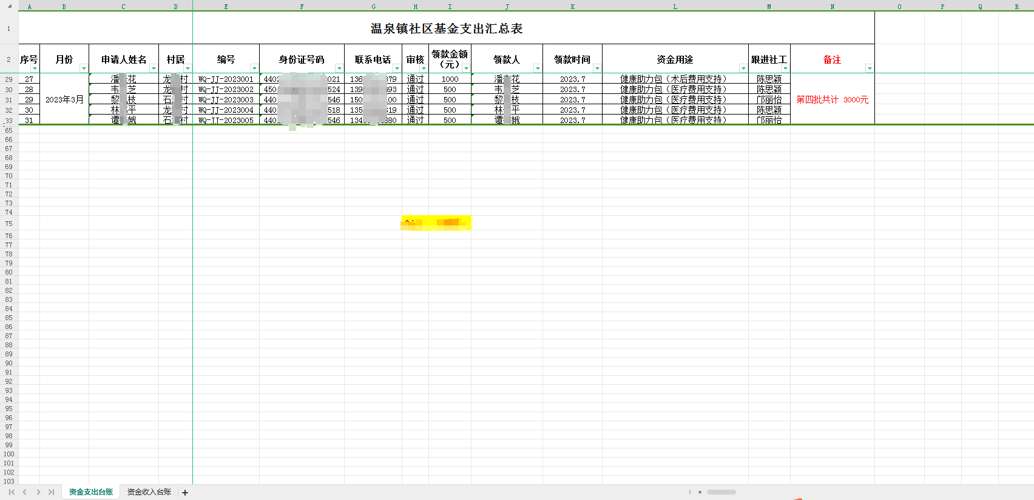Screen dimensions: 1034x500
Task: Add a new sheet with the plus icon
Action: point(185,493)
